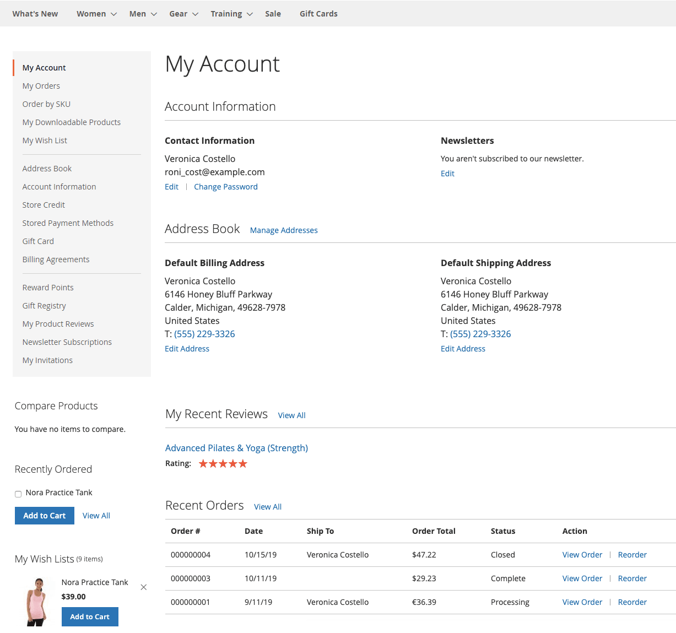Open My Product Reviews in the sidebar
The height and width of the screenshot is (633, 676).
coord(58,324)
